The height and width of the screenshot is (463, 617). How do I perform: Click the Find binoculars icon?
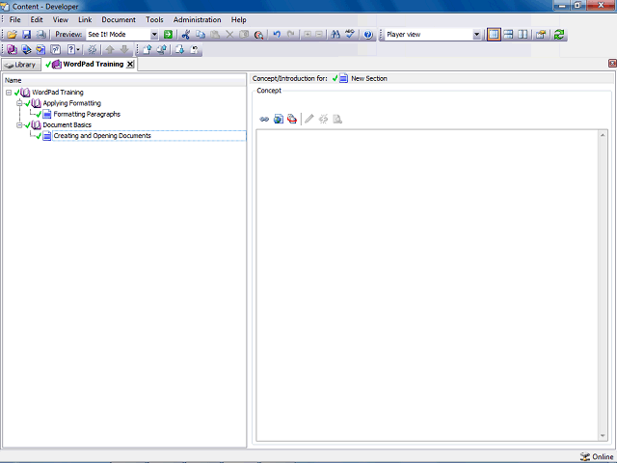[335, 35]
